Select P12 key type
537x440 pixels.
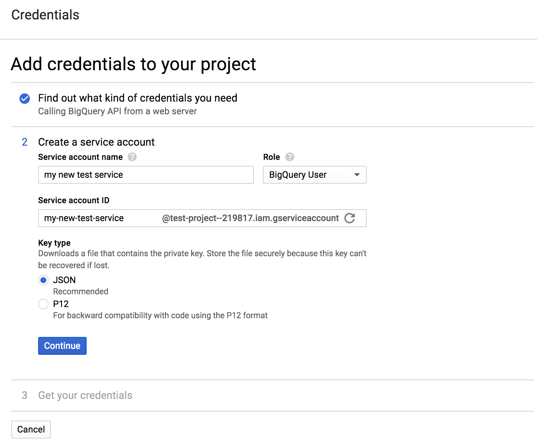43,304
